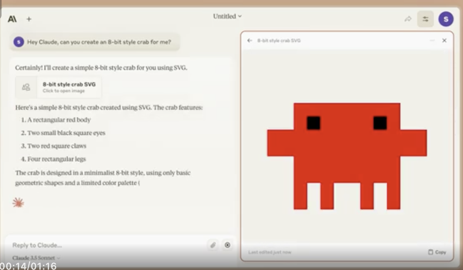Click the stop response circle icon
This screenshot has height=270, width=463.
pos(228,245)
